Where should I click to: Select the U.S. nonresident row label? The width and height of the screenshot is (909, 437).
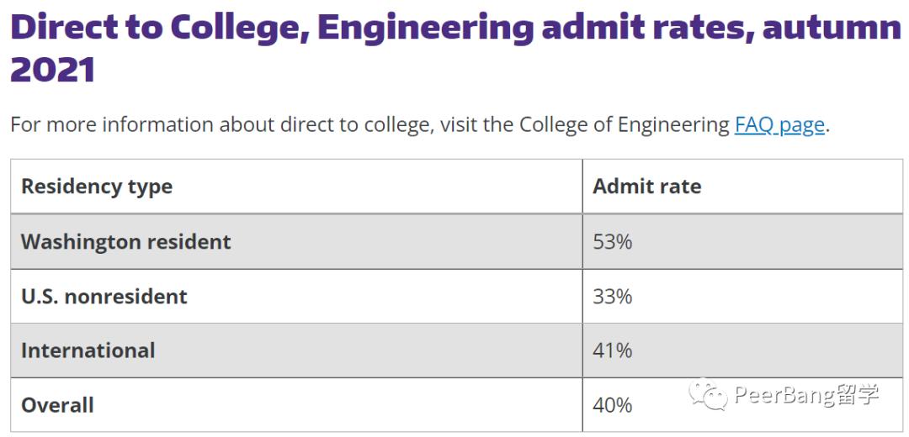pos(104,297)
